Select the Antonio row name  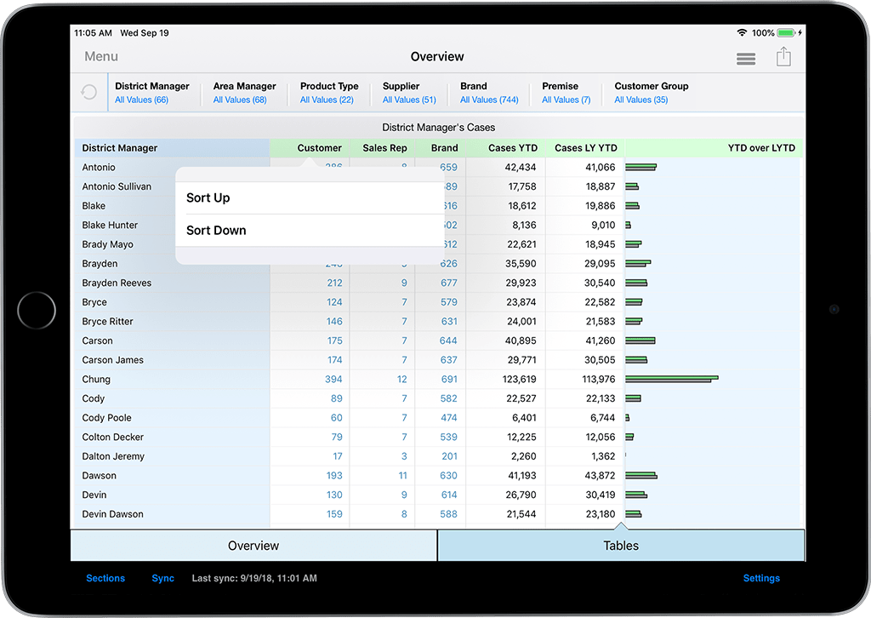[x=99, y=168]
